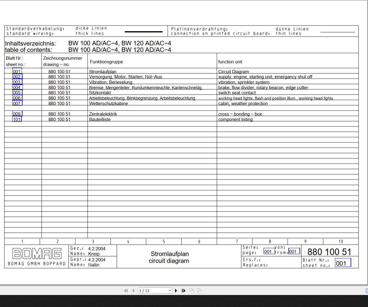Click the 'function unit' column header
The width and height of the screenshot is (368, 307).
pyautogui.click(x=230, y=62)
